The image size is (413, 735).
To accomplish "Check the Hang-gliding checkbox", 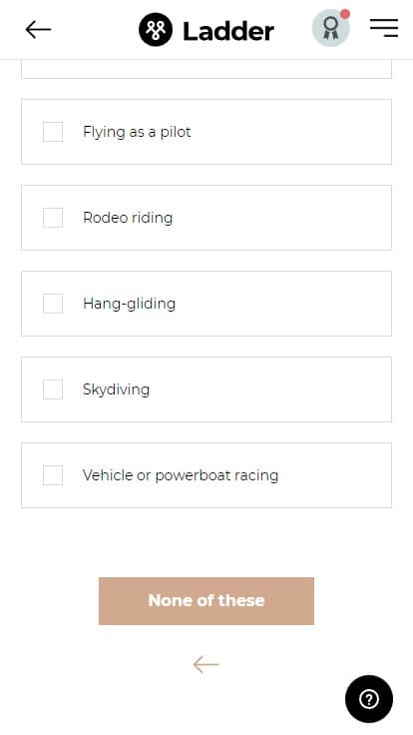I will pyautogui.click(x=53, y=304).
